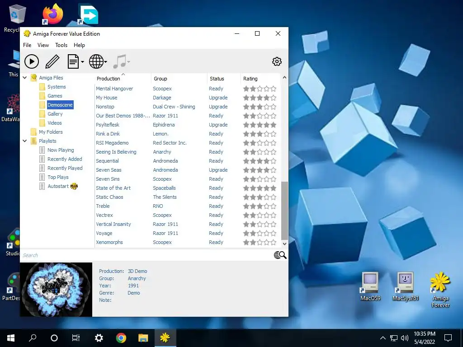Sort by the Production column header
Screen dimensions: 463x347
109,79
